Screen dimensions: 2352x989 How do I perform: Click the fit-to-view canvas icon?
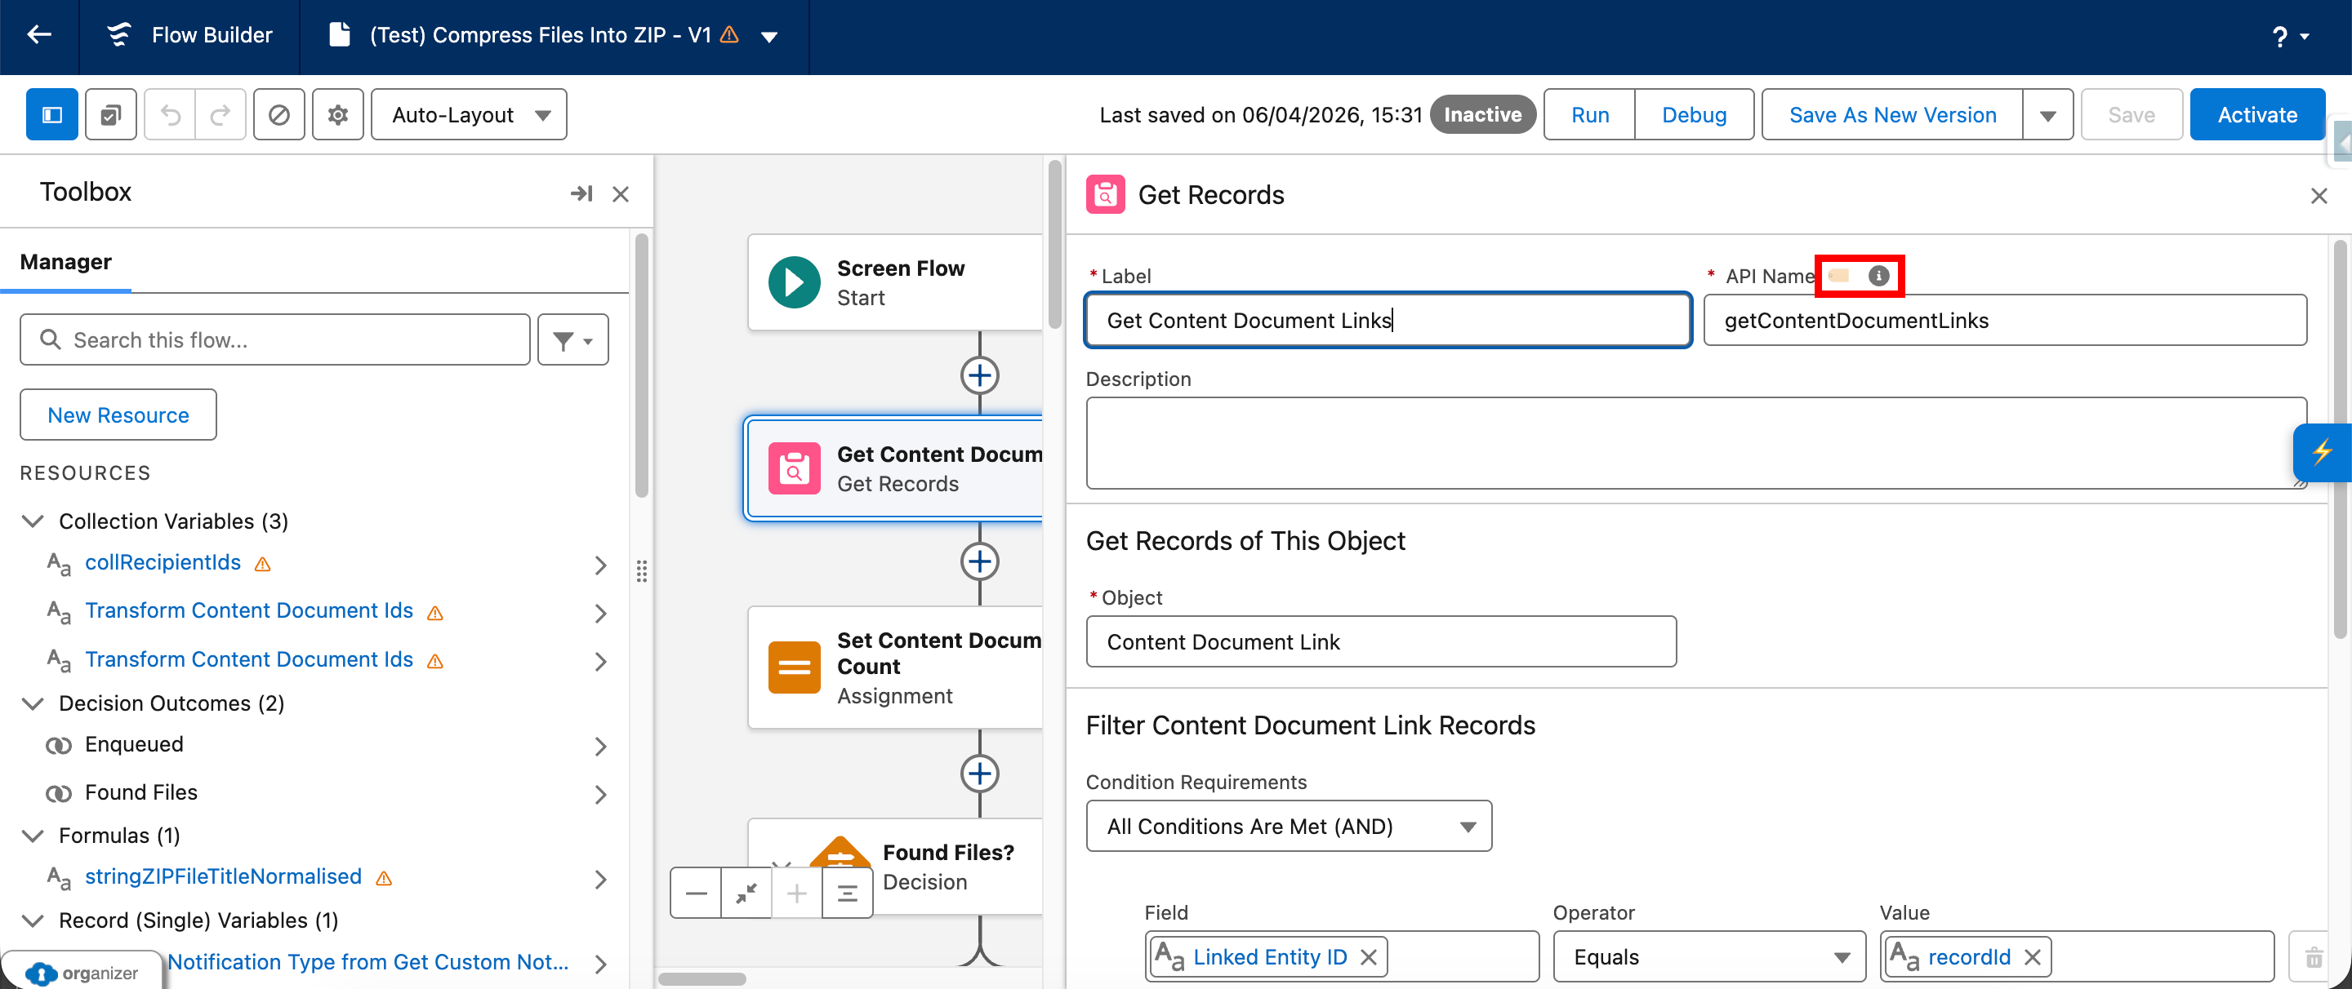pos(746,894)
